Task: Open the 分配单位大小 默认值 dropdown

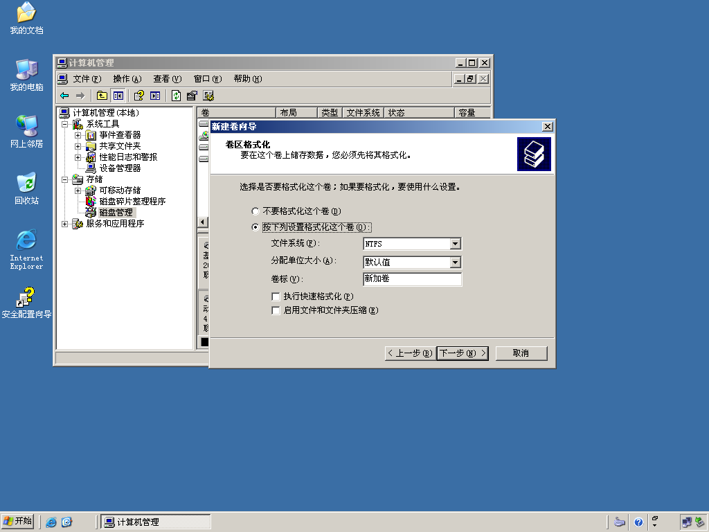Action: [456, 263]
